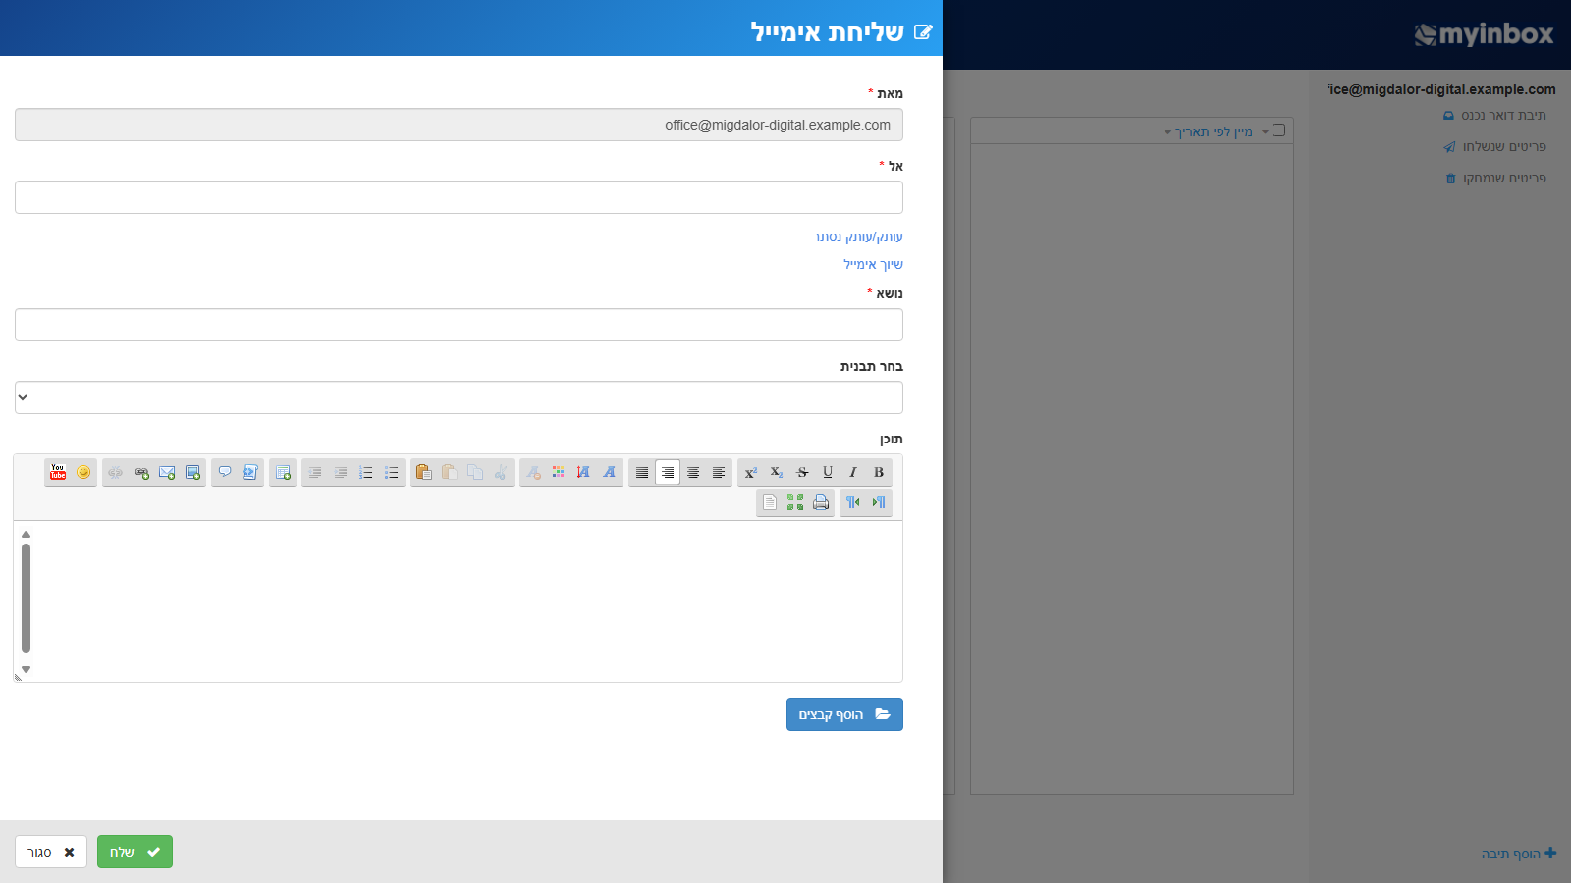Open פריטים שנמחקו deleted items
Image resolution: width=1571 pixels, height=883 pixels.
click(1495, 178)
